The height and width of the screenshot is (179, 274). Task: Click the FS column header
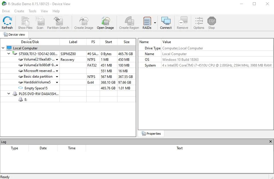(93, 42)
